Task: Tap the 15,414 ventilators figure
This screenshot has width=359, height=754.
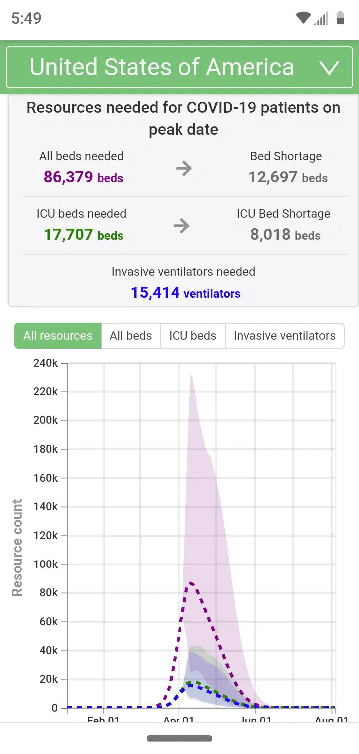Action: [185, 293]
